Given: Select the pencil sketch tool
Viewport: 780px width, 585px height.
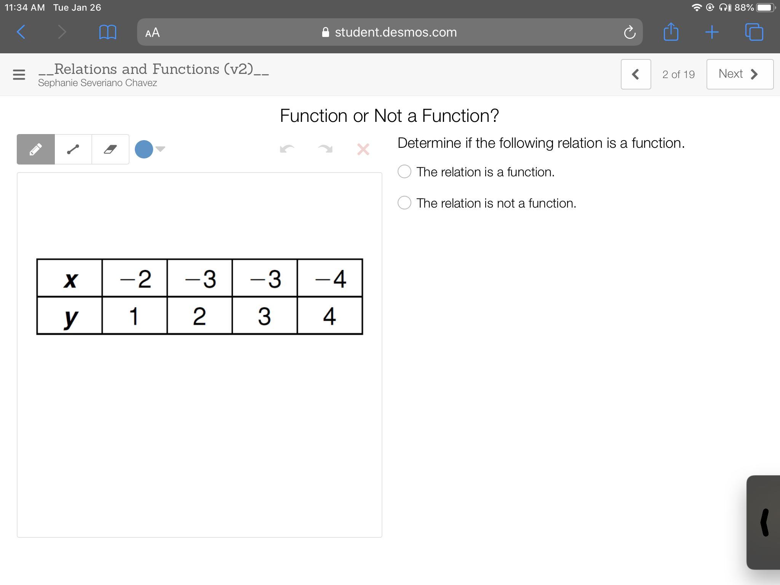Looking at the screenshot, I should point(36,149).
